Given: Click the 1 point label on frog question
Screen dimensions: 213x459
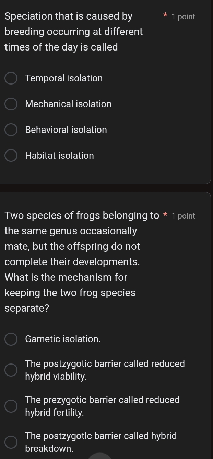Looking at the screenshot, I should pyautogui.click(x=184, y=216).
